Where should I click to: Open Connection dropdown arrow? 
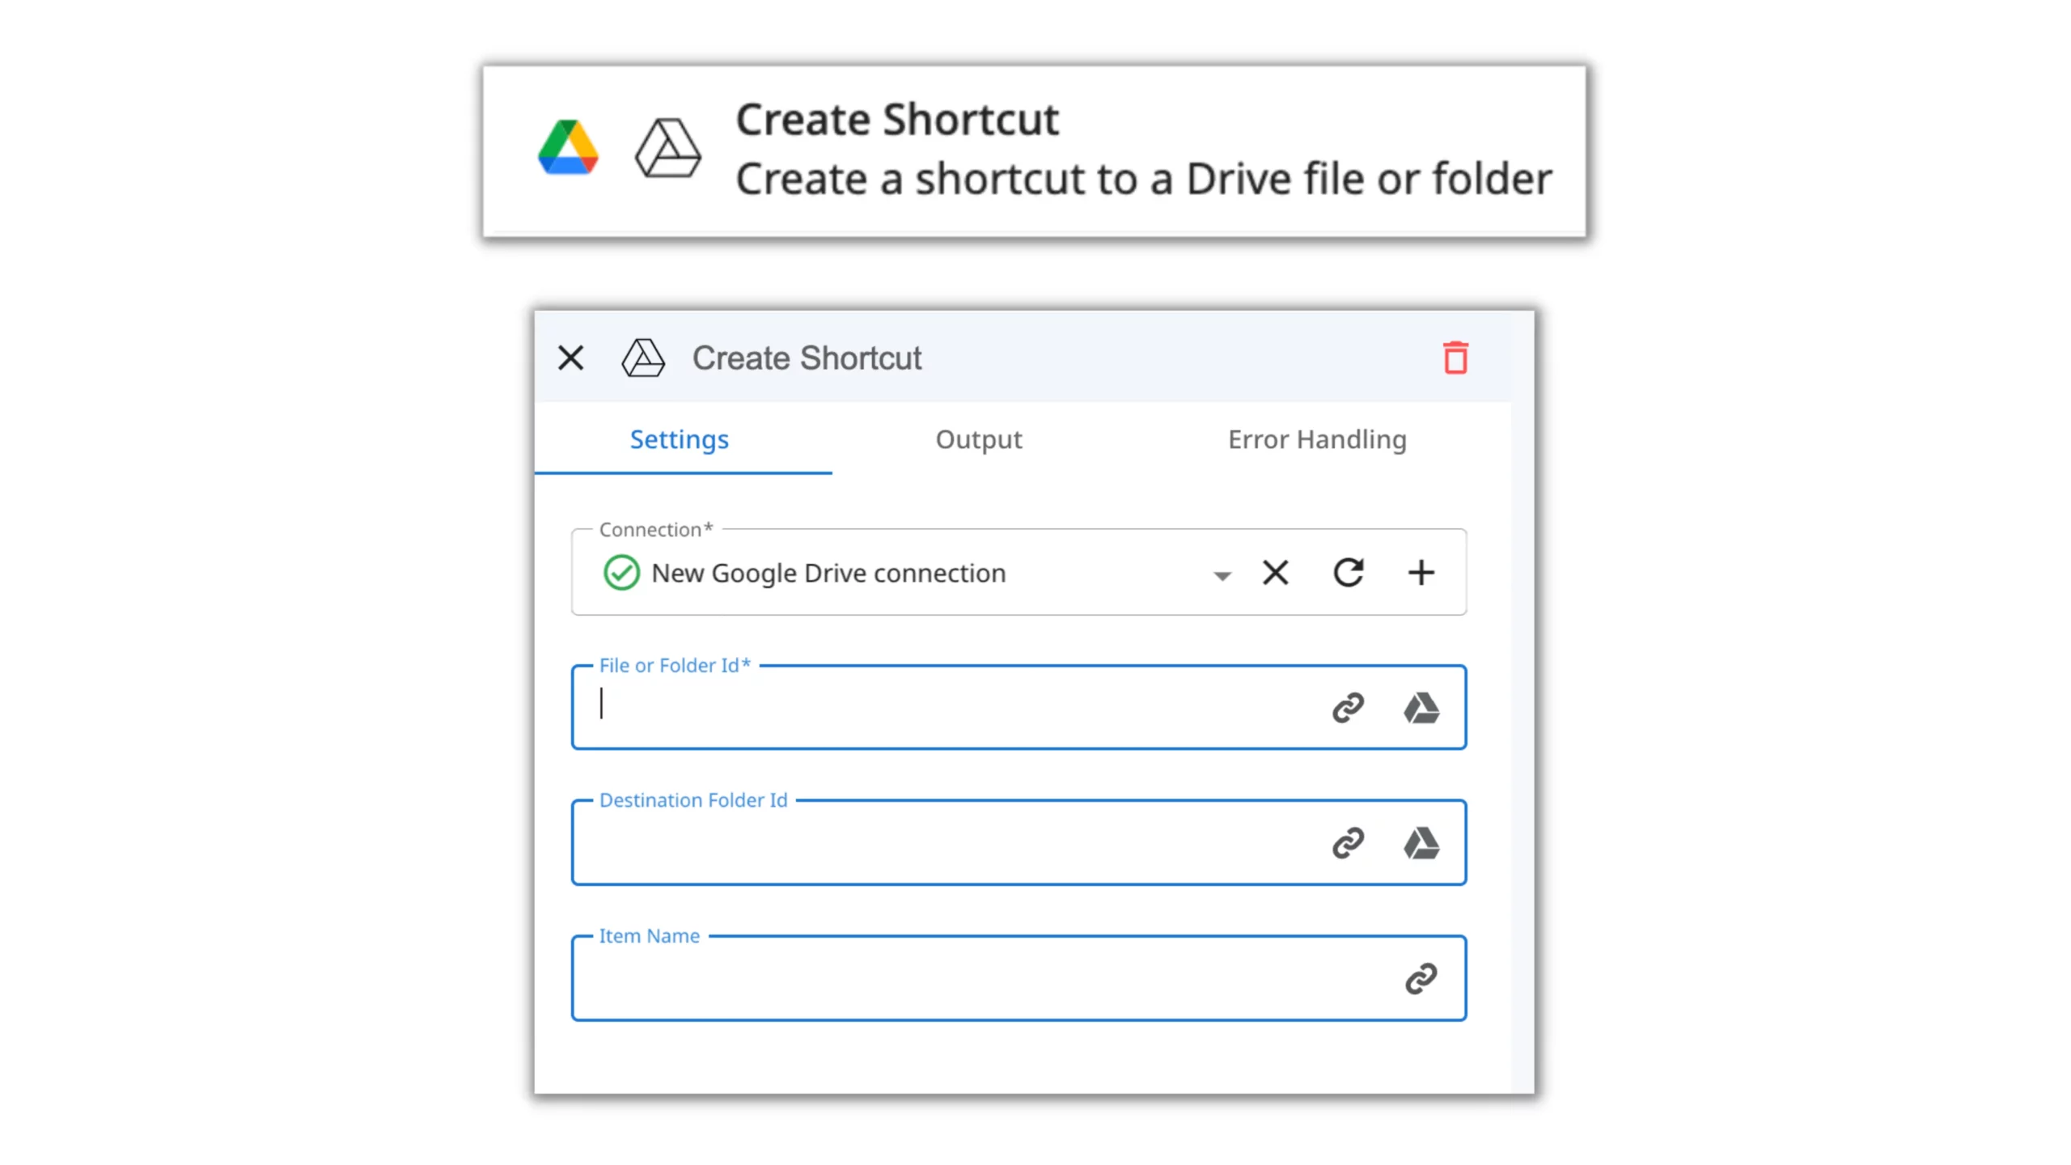click(x=1222, y=575)
